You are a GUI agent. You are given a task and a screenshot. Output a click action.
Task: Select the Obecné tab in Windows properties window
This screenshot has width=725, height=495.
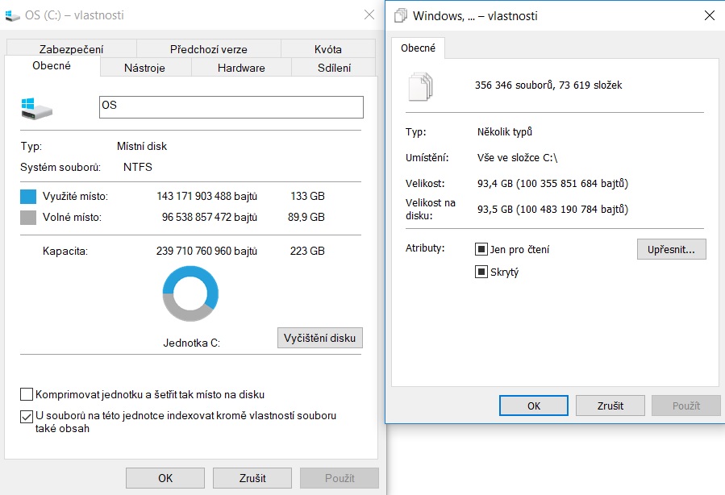[418, 48]
